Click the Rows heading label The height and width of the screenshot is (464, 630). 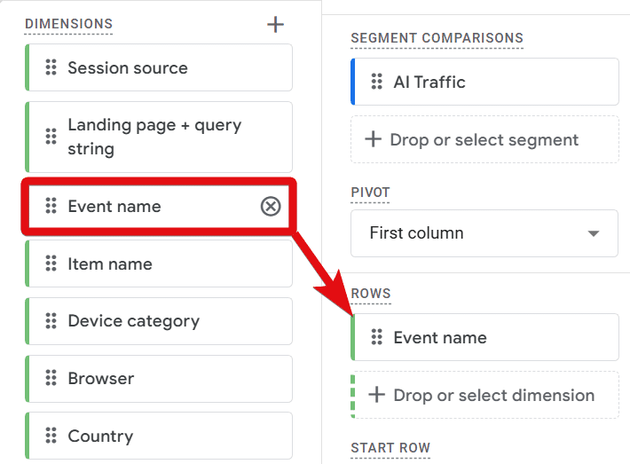coord(370,294)
